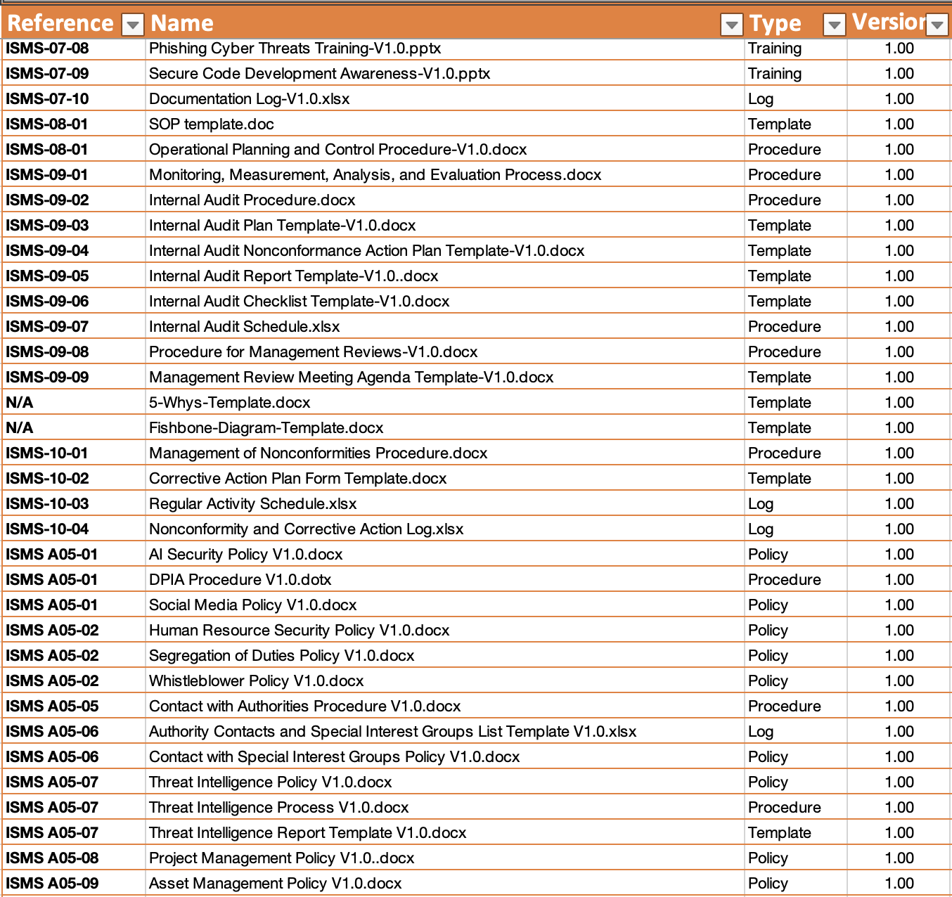Select Type cell in ISMS-10-03 row
Image resolution: width=952 pixels, height=897 pixels.
pos(796,504)
